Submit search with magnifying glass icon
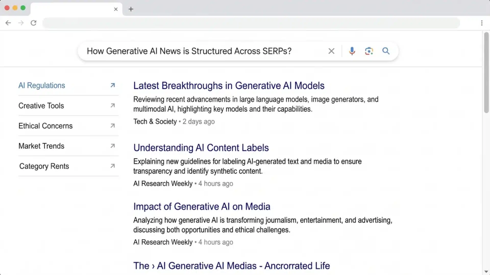Viewport: 490px width, 275px height. tap(386, 51)
